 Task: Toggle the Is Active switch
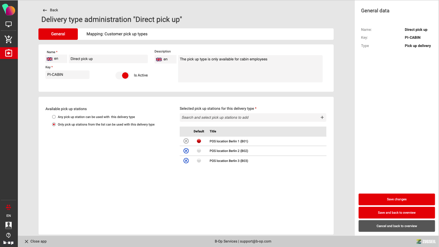122,75
